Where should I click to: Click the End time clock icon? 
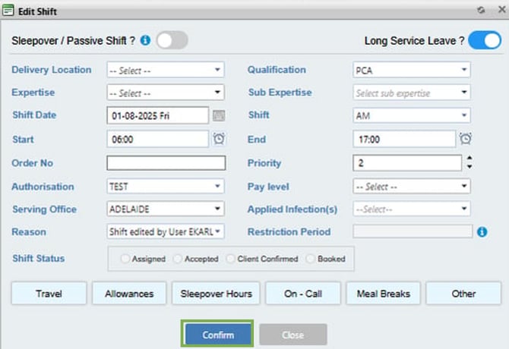(x=466, y=139)
